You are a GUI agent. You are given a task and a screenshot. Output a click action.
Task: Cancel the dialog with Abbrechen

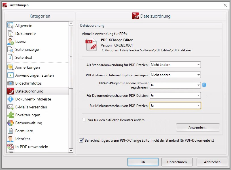(x=212, y=162)
